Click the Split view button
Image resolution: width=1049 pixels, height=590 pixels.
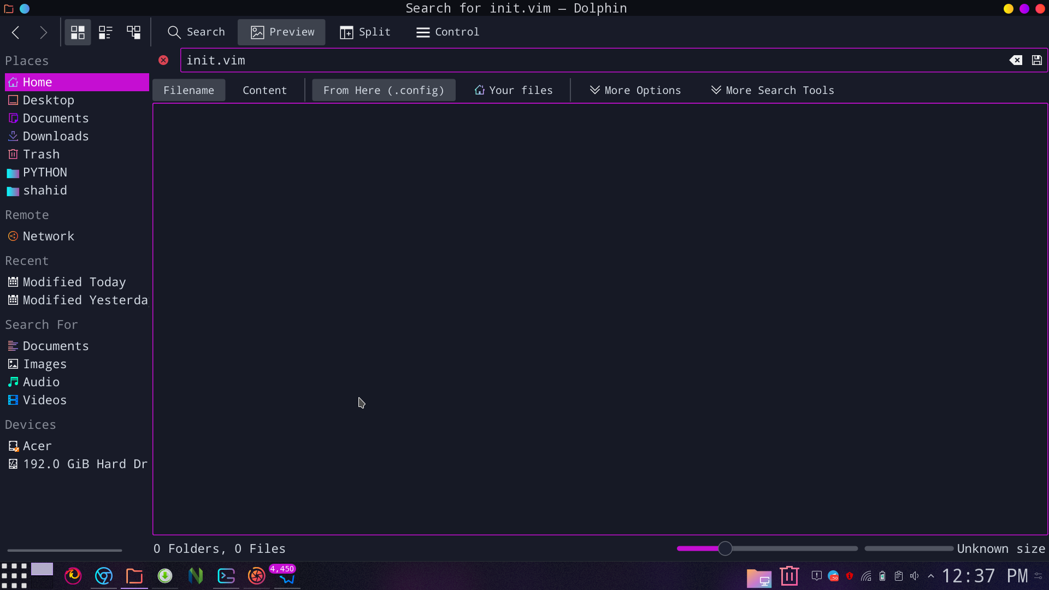click(x=365, y=32)
